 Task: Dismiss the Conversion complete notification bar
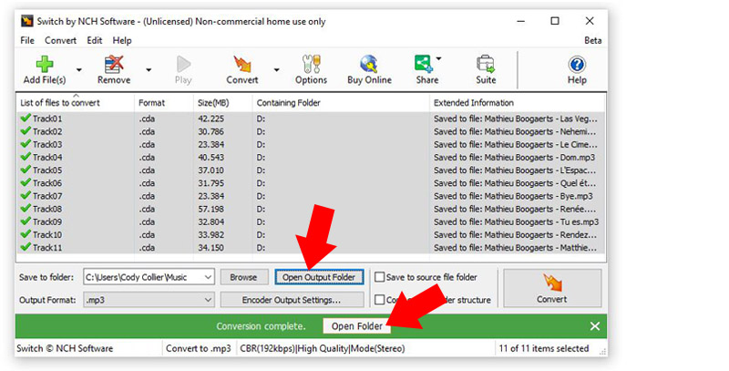pyautogui.click(x=595, y=326)
